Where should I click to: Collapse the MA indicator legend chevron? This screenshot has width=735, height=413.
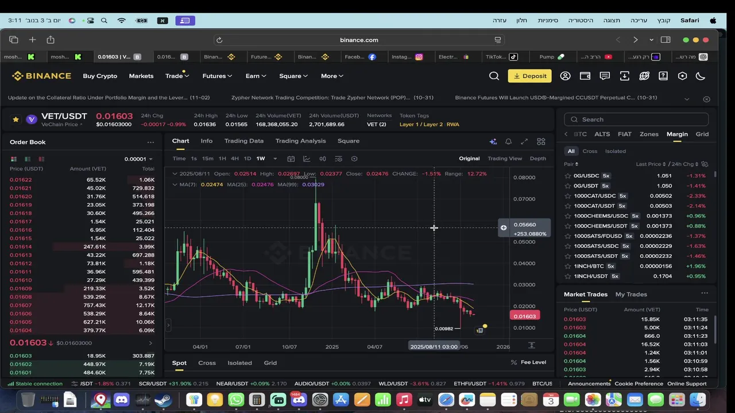tap(175, 185)
